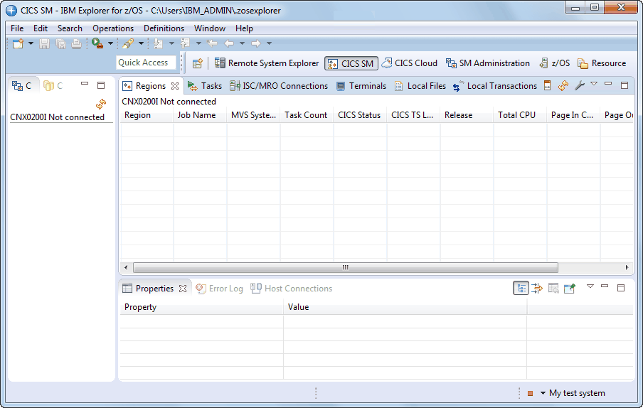Click the Open Perspective icon
643x408 pixels.
pos(198,63)
